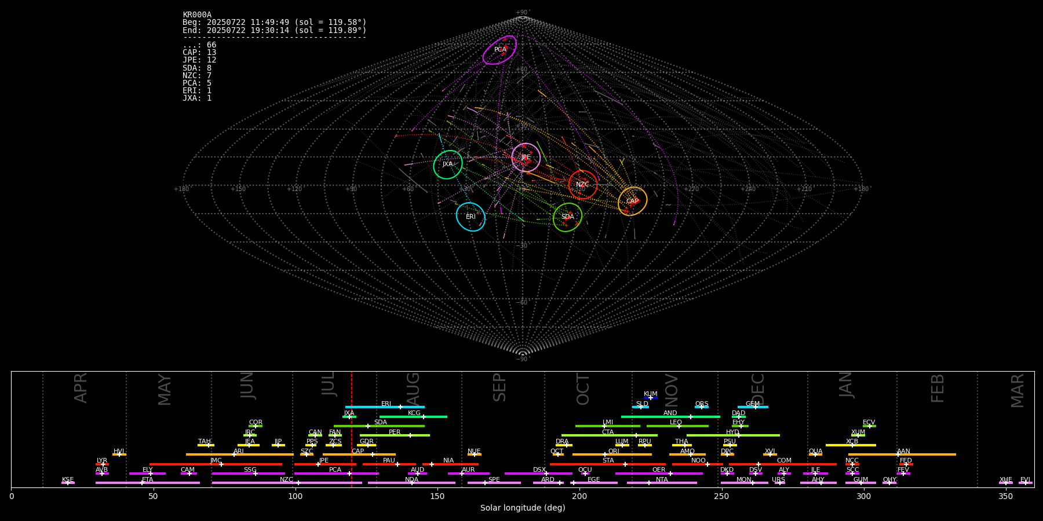Click the KSE shower label in timeline

coord(68,480)
